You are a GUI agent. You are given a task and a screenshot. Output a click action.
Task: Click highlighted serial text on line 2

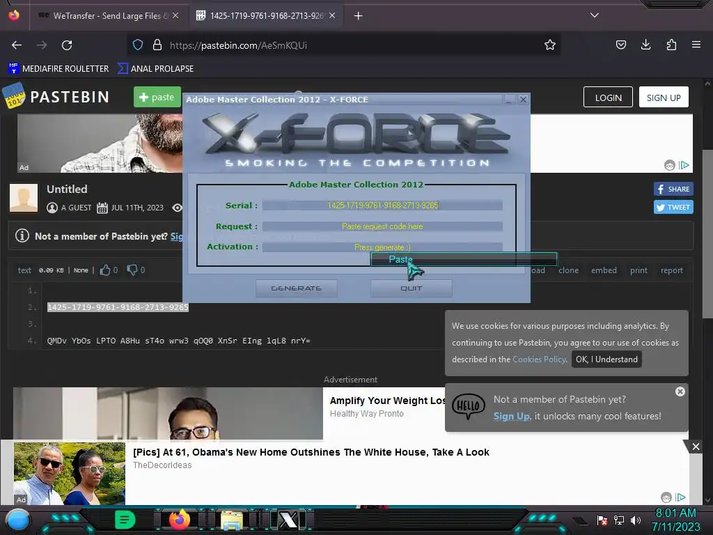click(118, 307)
